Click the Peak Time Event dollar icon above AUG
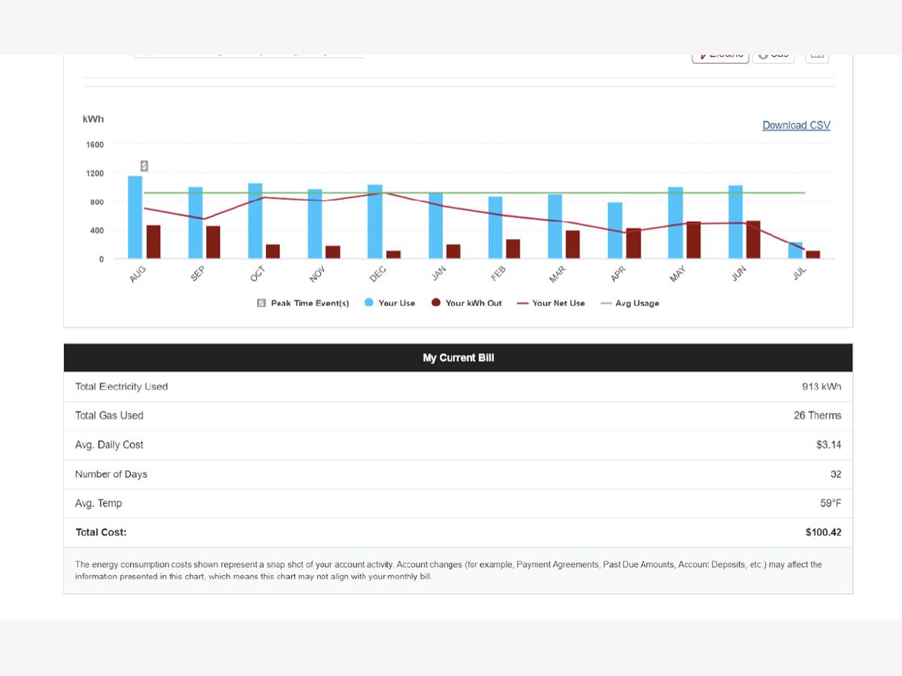 [x=144, y=166]
